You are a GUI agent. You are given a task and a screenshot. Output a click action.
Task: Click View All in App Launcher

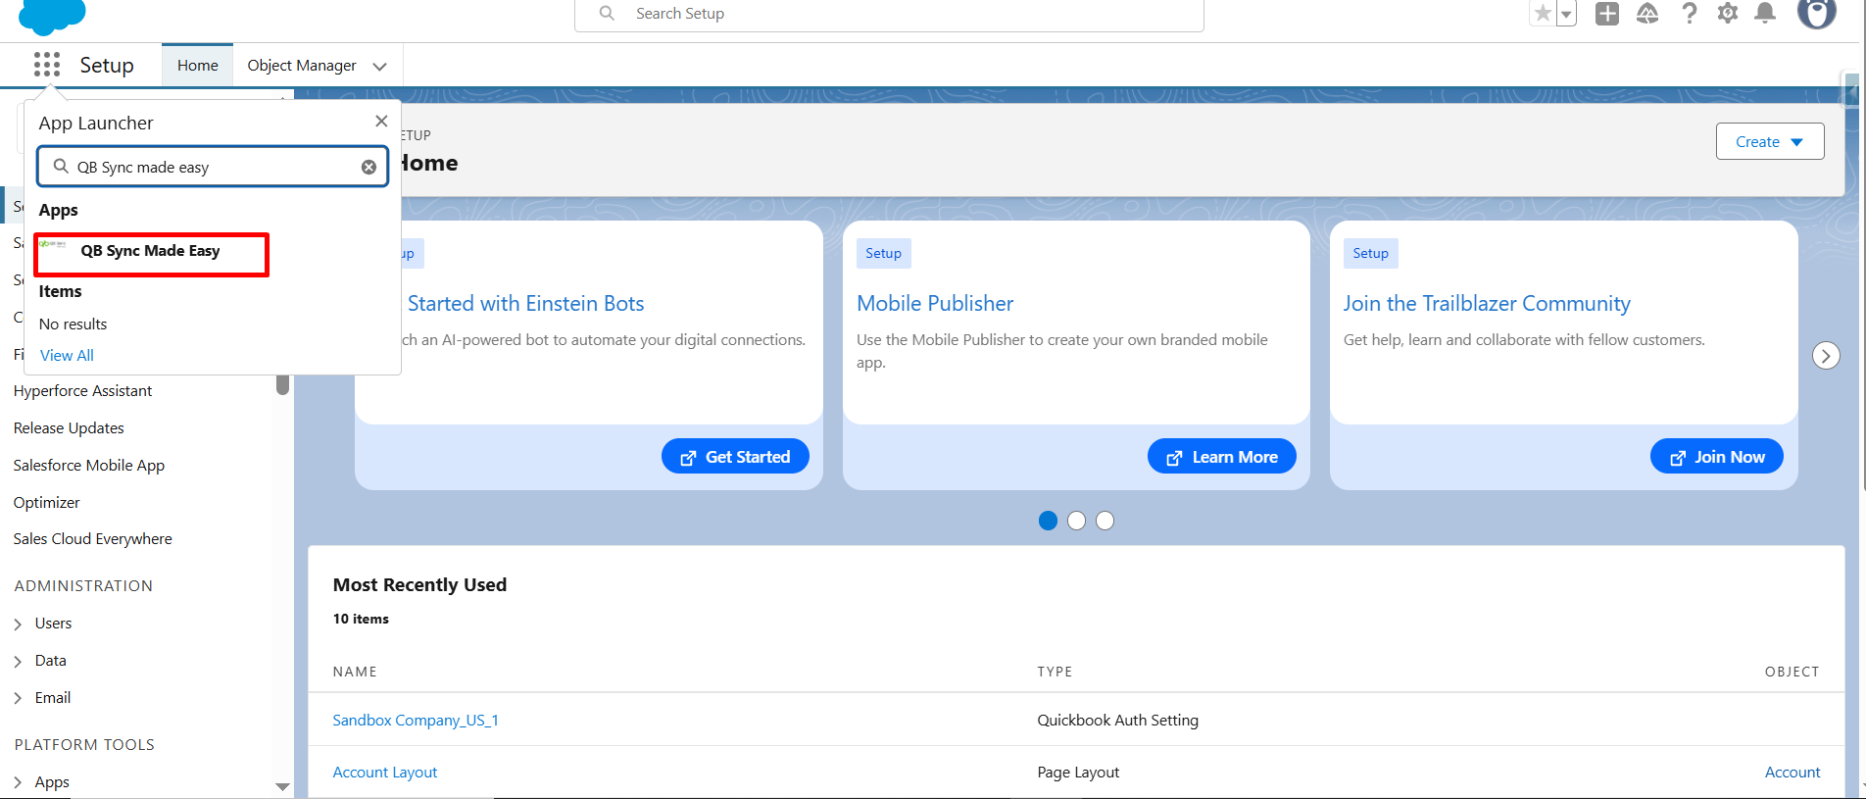click(67, 355)
